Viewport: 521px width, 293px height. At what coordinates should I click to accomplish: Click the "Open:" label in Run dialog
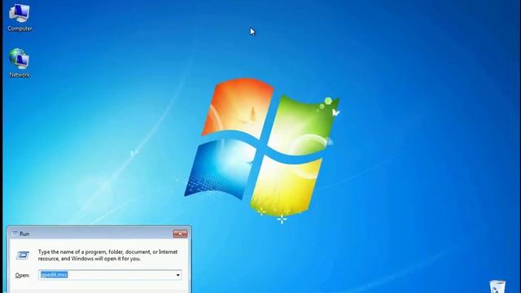22,275
